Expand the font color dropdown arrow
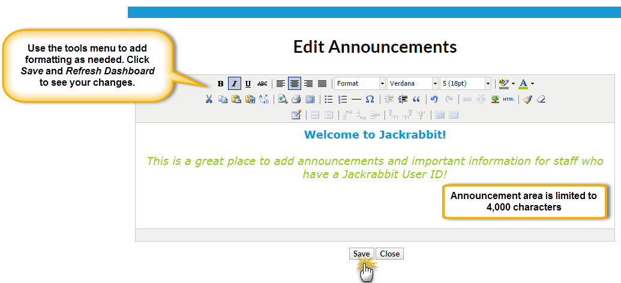This screenshot has height=283, width=621. point(532,83)
